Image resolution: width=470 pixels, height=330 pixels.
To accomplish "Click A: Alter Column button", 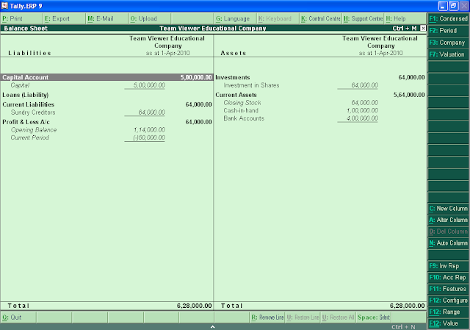I will click(x=448, y=220).
